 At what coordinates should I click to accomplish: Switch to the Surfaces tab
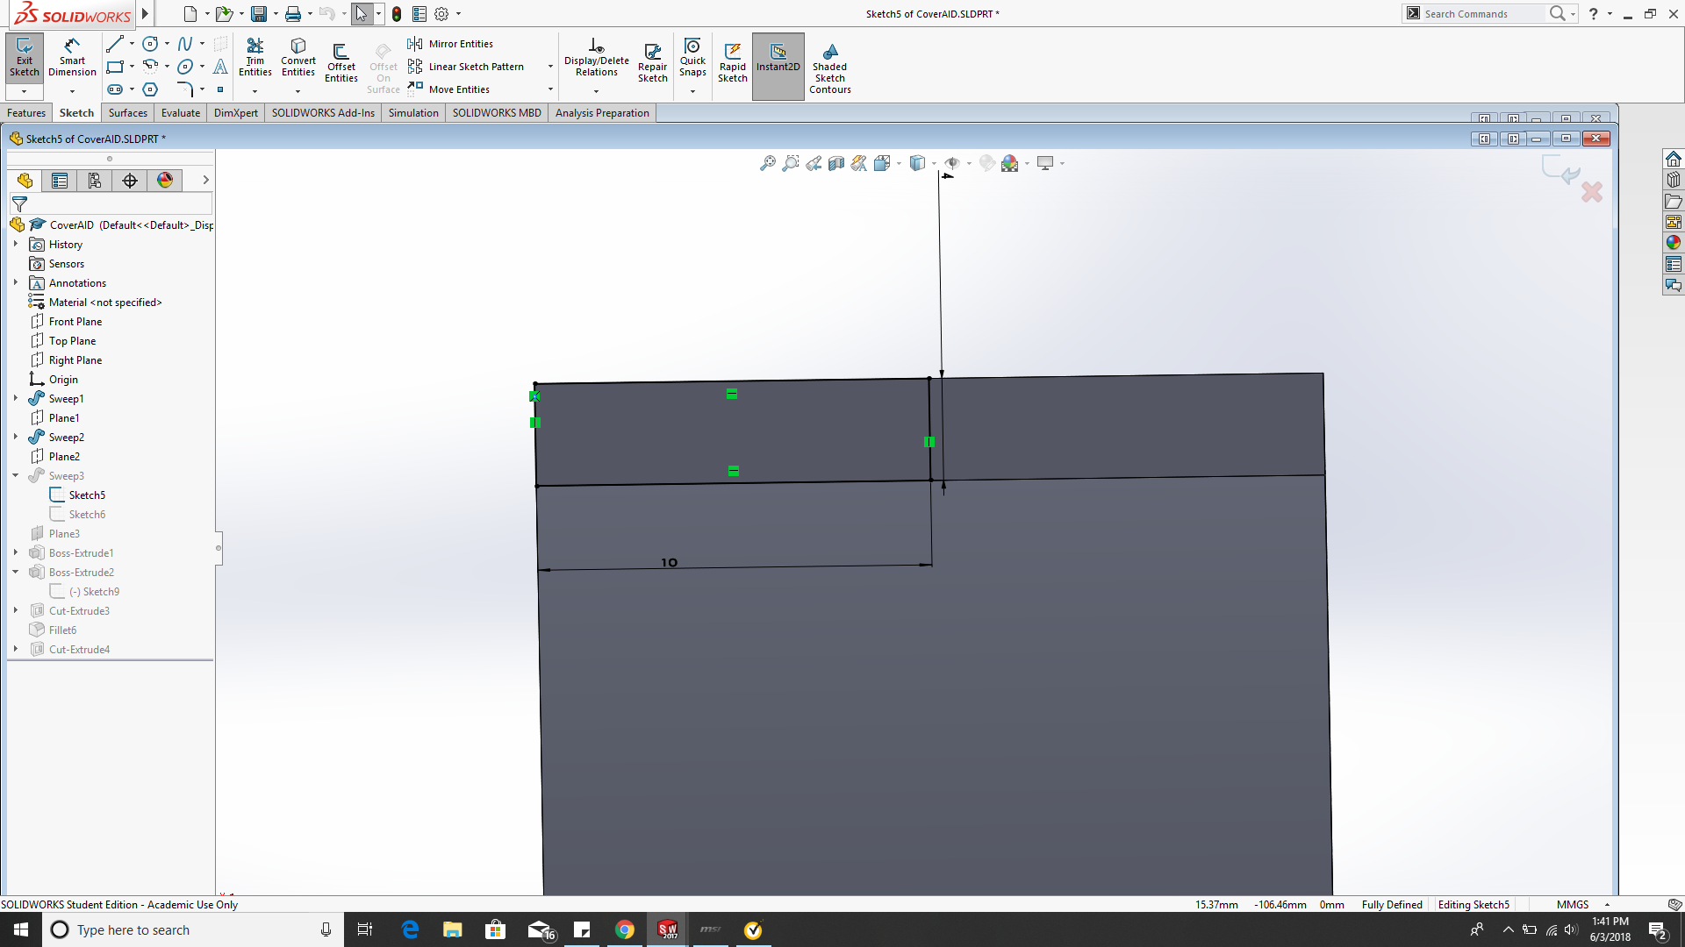(128, 113)
